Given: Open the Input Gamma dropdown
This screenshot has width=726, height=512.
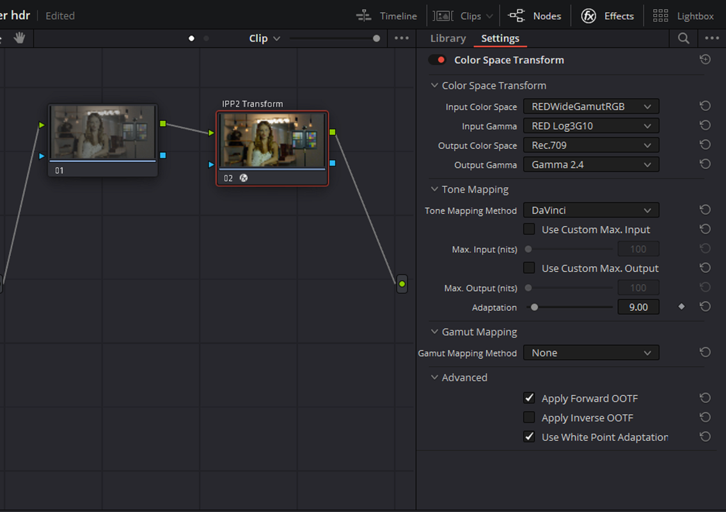Looking at the screenshot, I should click(591, 126).
